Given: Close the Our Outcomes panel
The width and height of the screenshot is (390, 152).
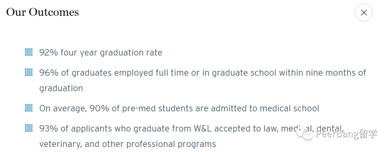Looking at the screenshot, I should (x=364, y=13).
